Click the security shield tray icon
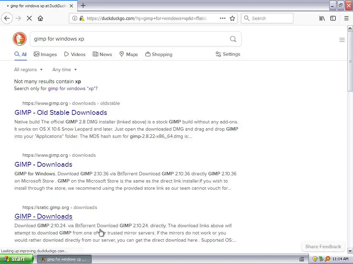Screen dimensions: 353x264 315,259
